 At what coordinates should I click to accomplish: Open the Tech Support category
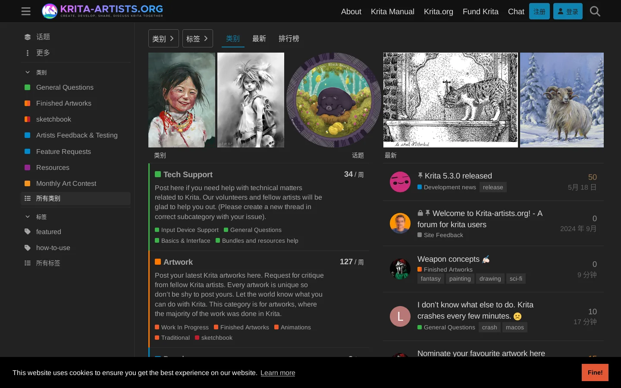pos(188,175)
